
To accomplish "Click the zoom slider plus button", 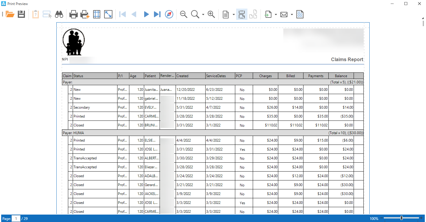I will pos(421,218).
